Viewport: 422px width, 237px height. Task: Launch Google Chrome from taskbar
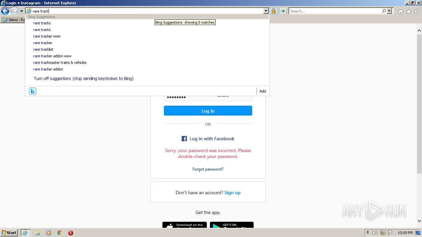pyautogui.click(x=60, y=233)
